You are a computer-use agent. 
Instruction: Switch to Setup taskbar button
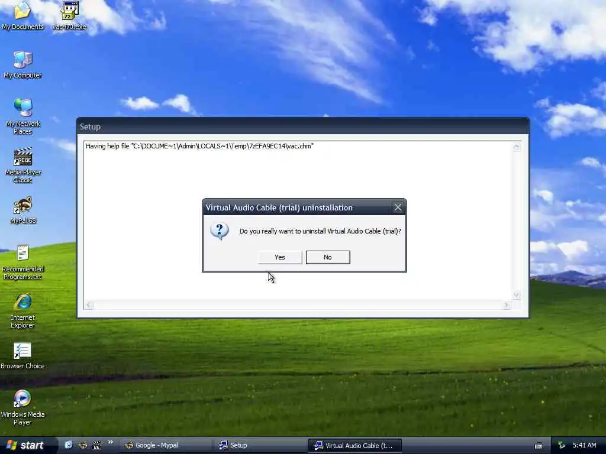click(260, 445)
